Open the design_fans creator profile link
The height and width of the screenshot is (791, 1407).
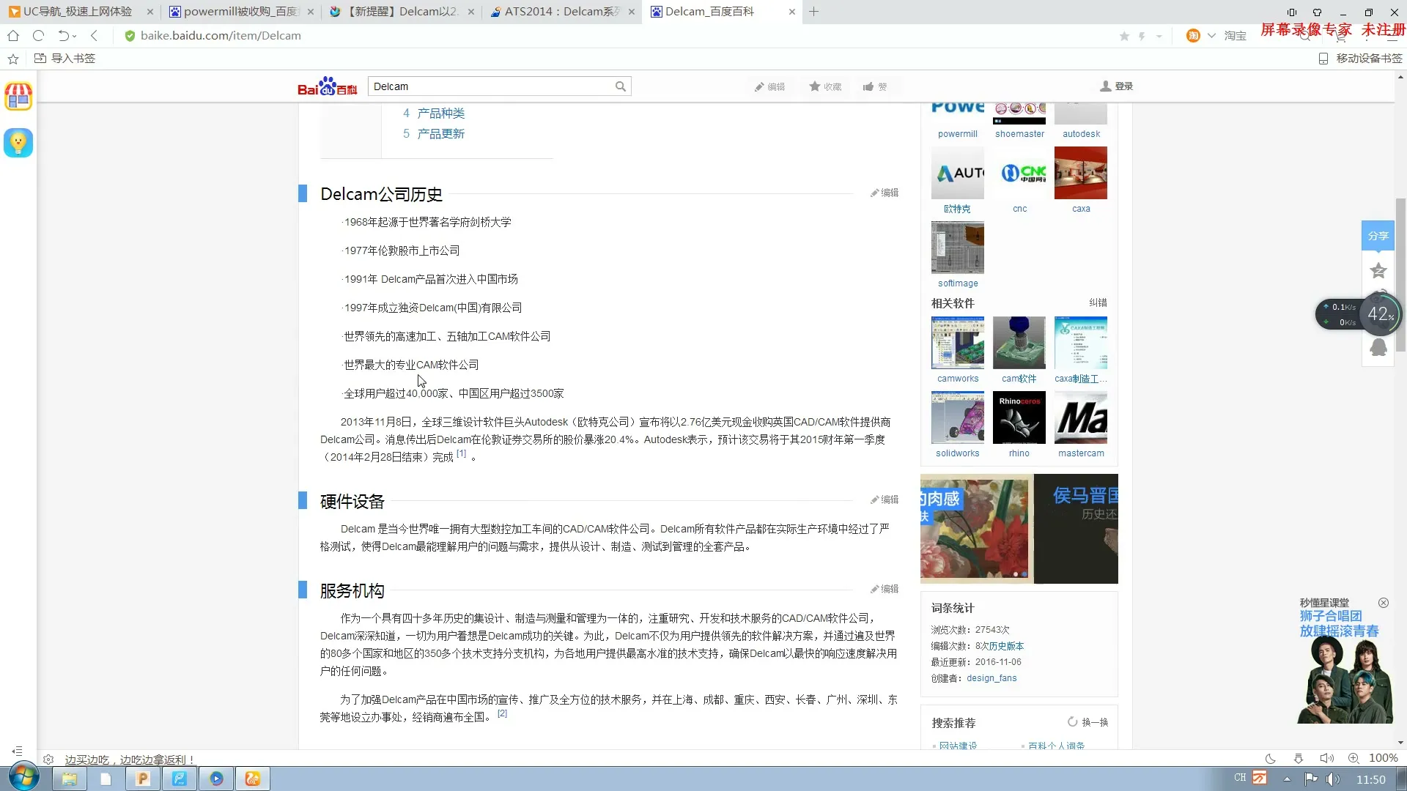point(991,677)
